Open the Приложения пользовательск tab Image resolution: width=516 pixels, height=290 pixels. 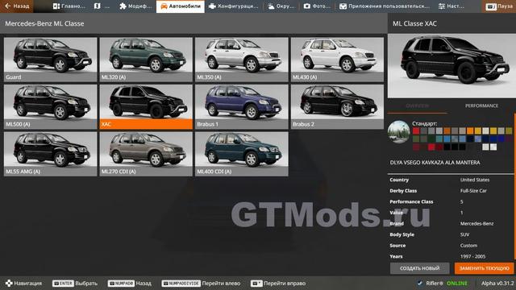coord(385,6)
